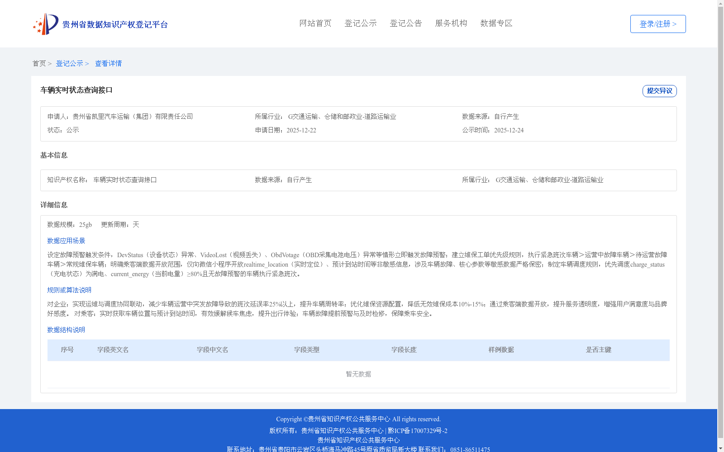Image resolution: width=724 pixels, height=452 pixels.
Task: Click the 数据结构说明 subsection heading
Action: click(x=66, y=330)
